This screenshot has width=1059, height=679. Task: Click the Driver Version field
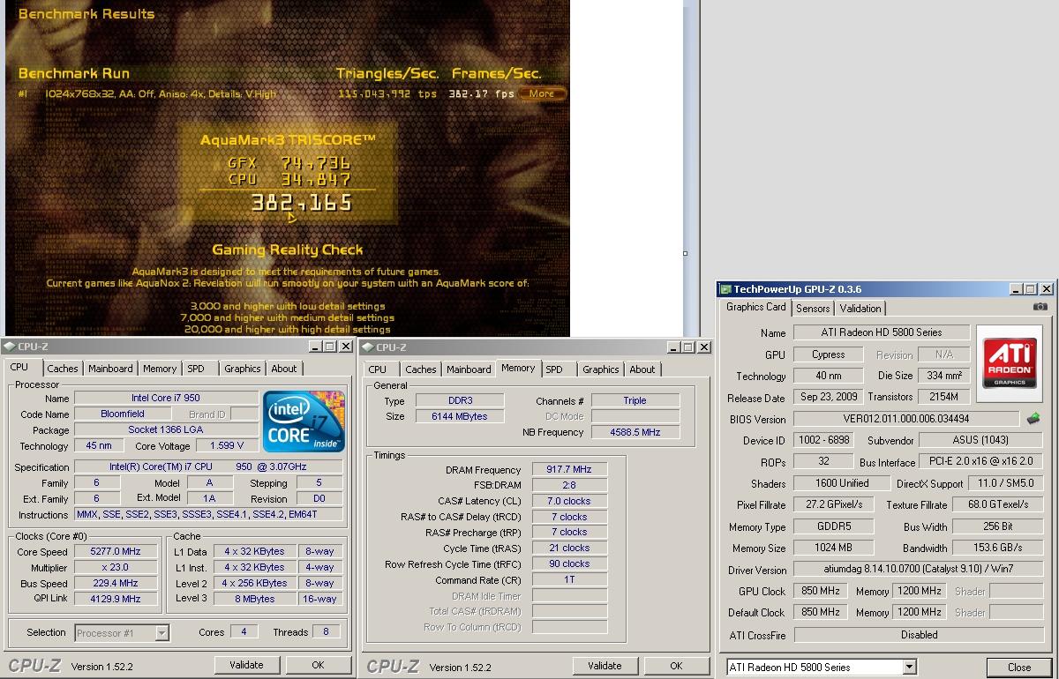click(918, 570)
